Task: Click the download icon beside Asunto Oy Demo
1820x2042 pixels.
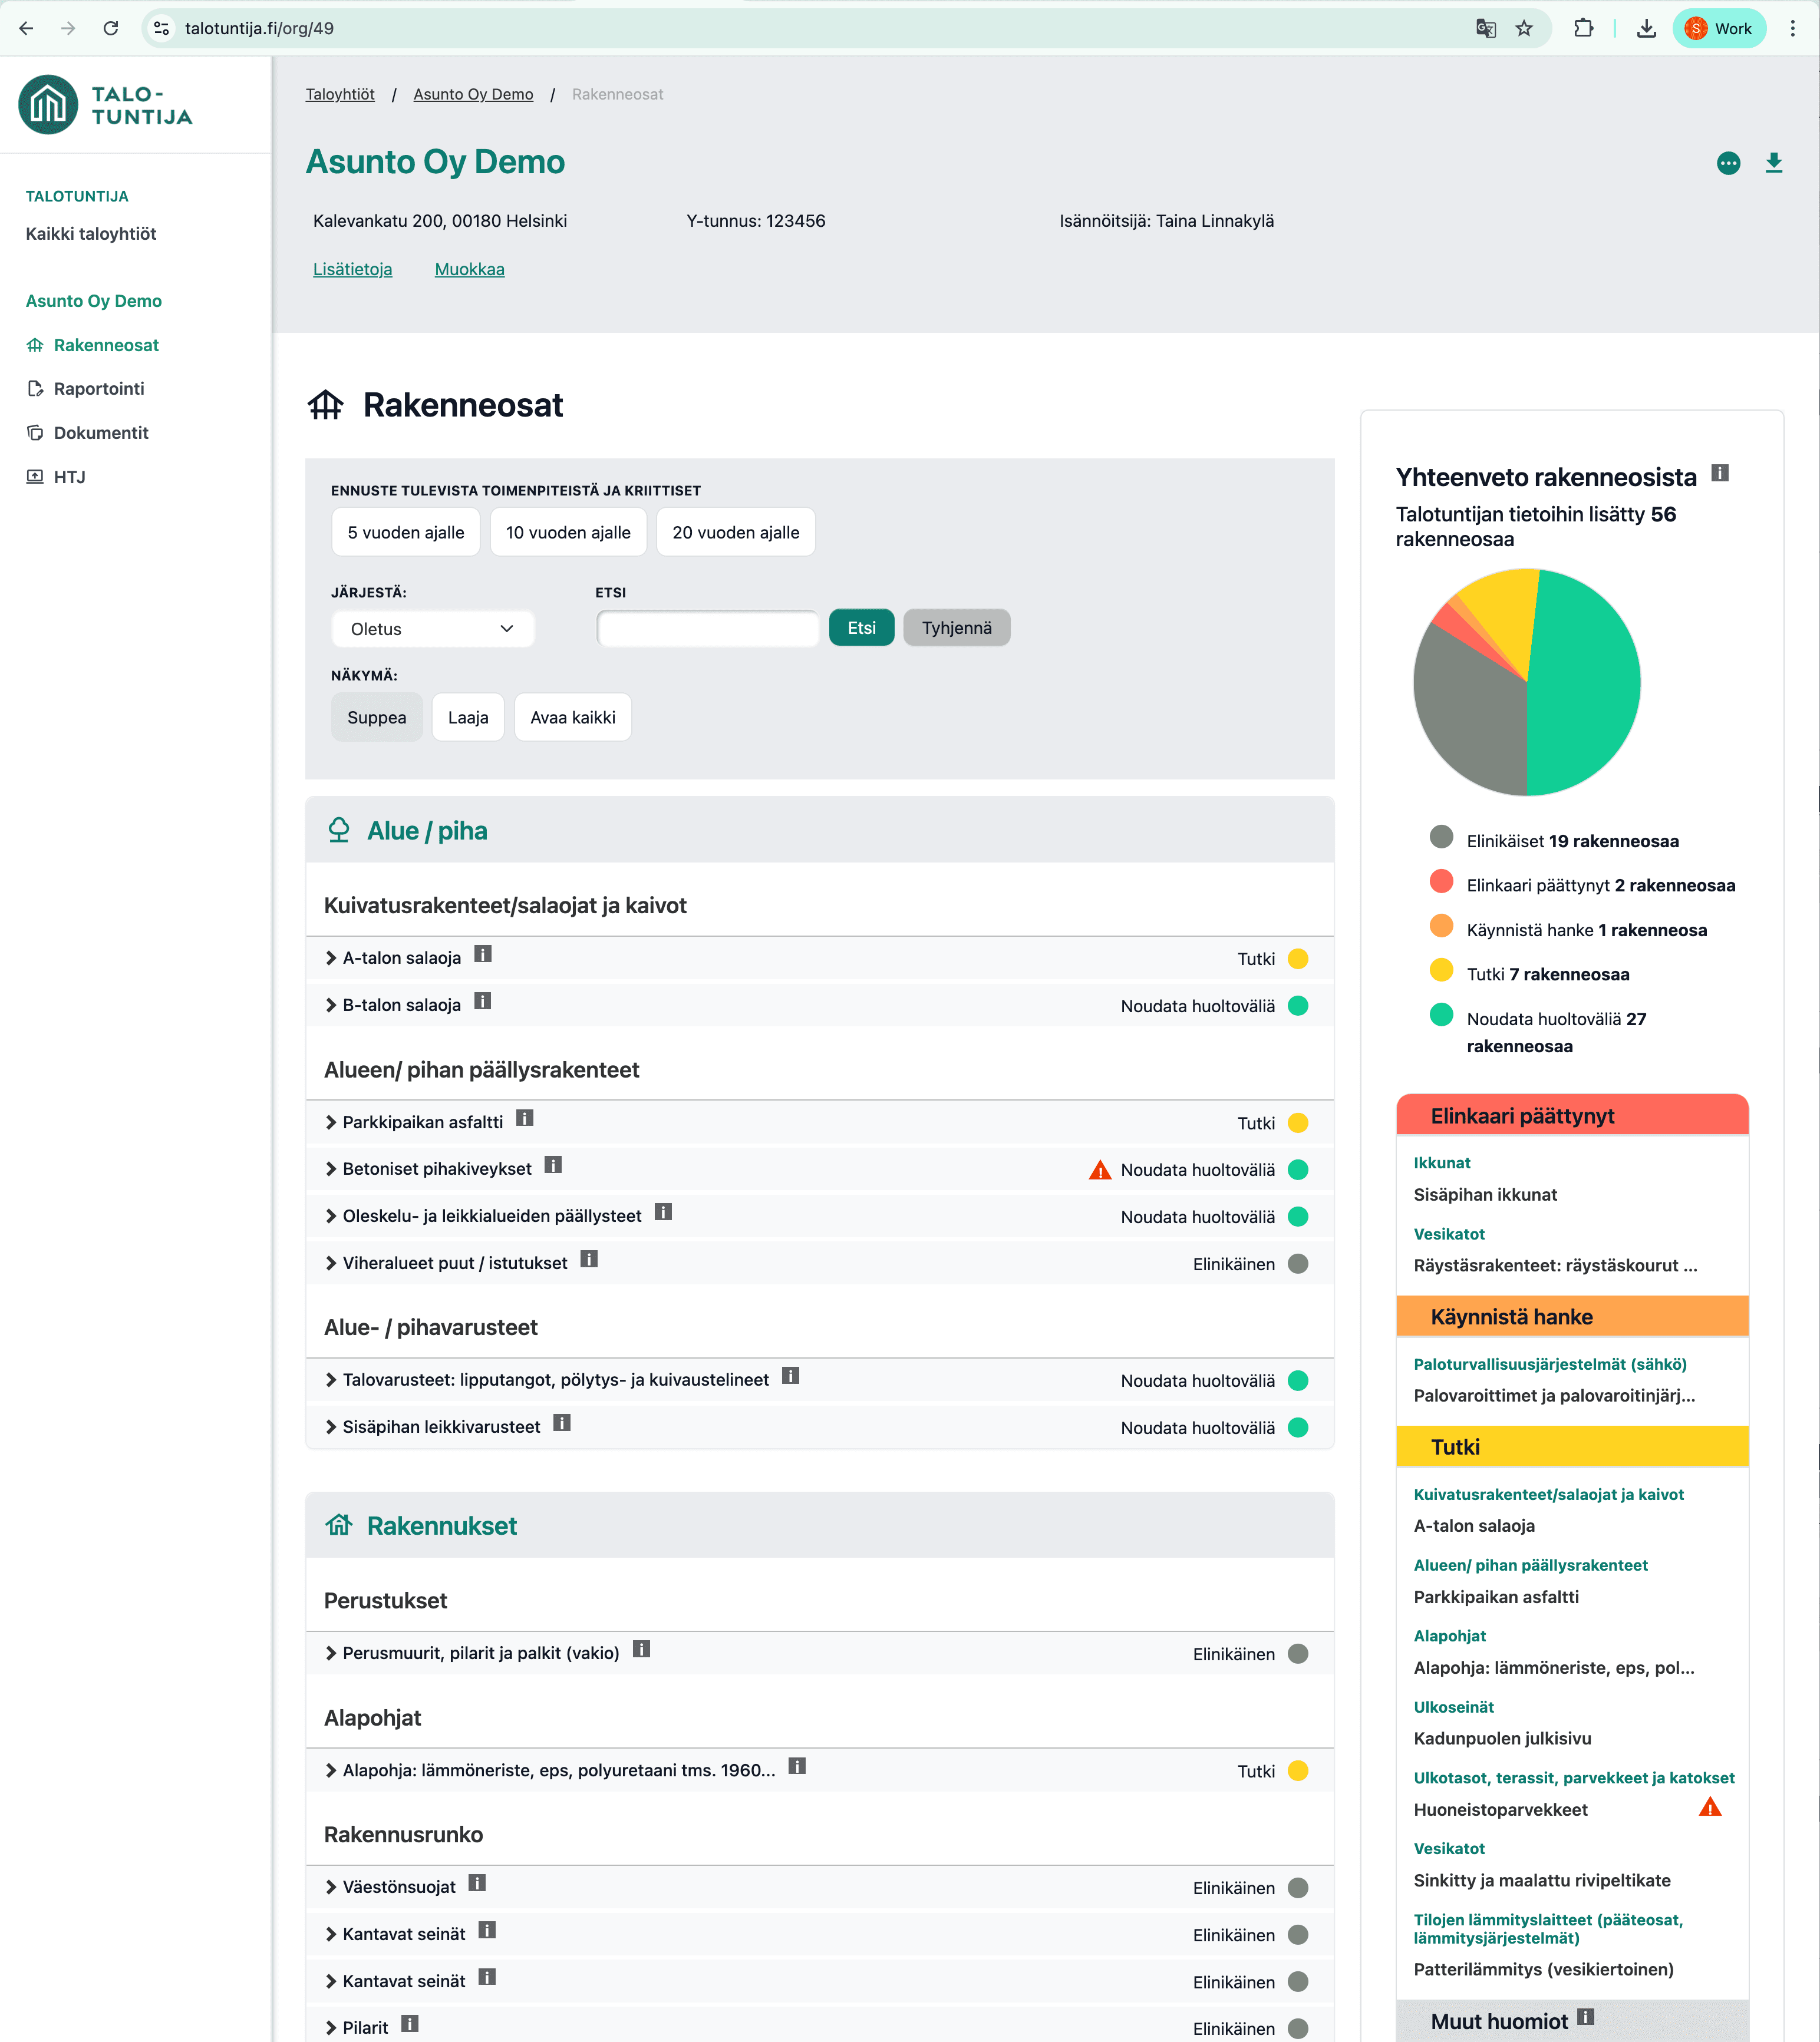Action: pyautogui.click(x=1773, y=162)
